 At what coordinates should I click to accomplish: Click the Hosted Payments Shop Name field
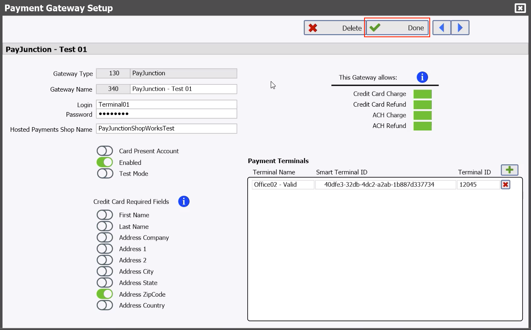coord(167,128)
